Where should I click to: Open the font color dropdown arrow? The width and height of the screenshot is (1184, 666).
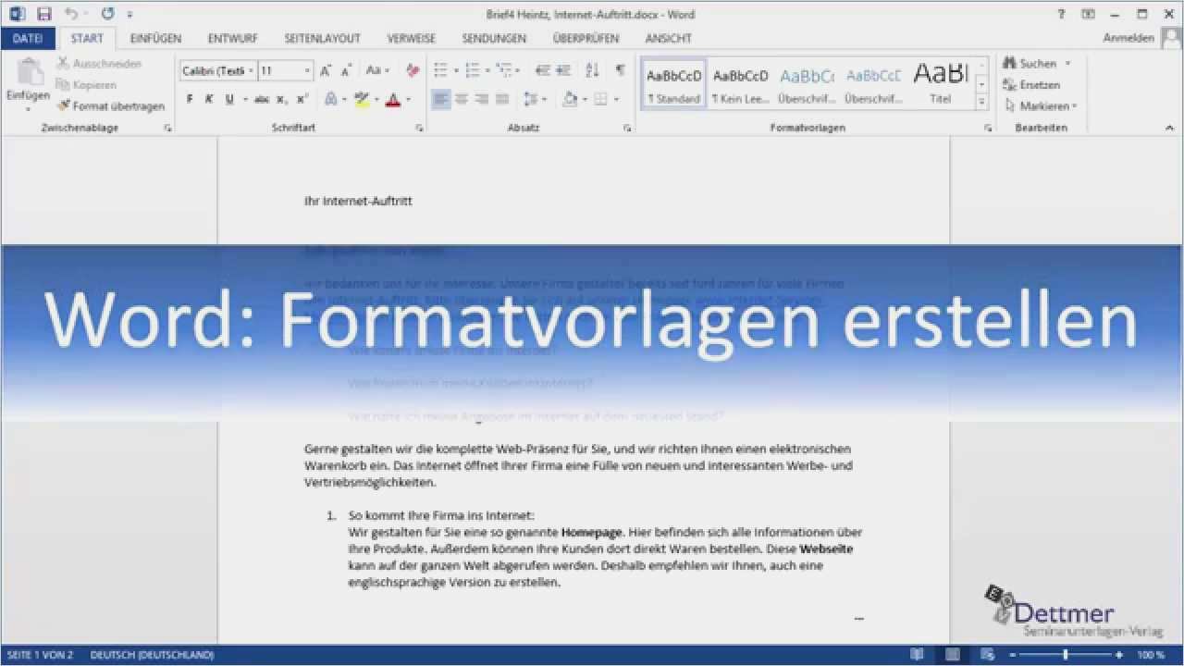click(x=408, y=99)
